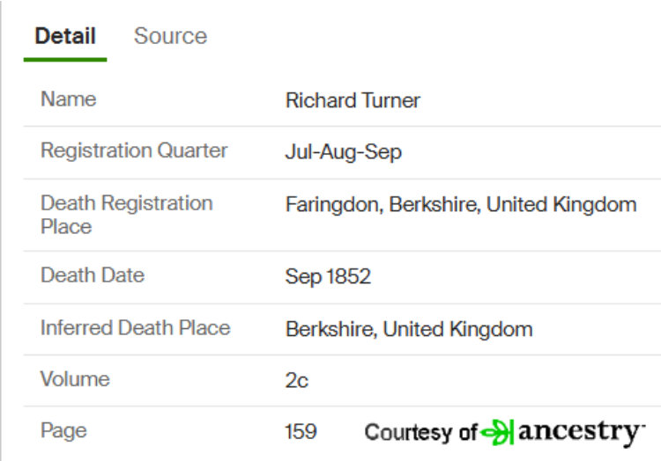Click the green underline beneath Detail

coord(65,60)
